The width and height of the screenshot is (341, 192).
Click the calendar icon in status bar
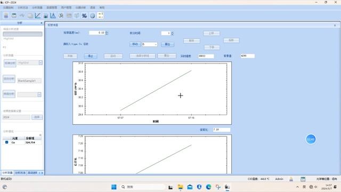[x=303, y=179]
